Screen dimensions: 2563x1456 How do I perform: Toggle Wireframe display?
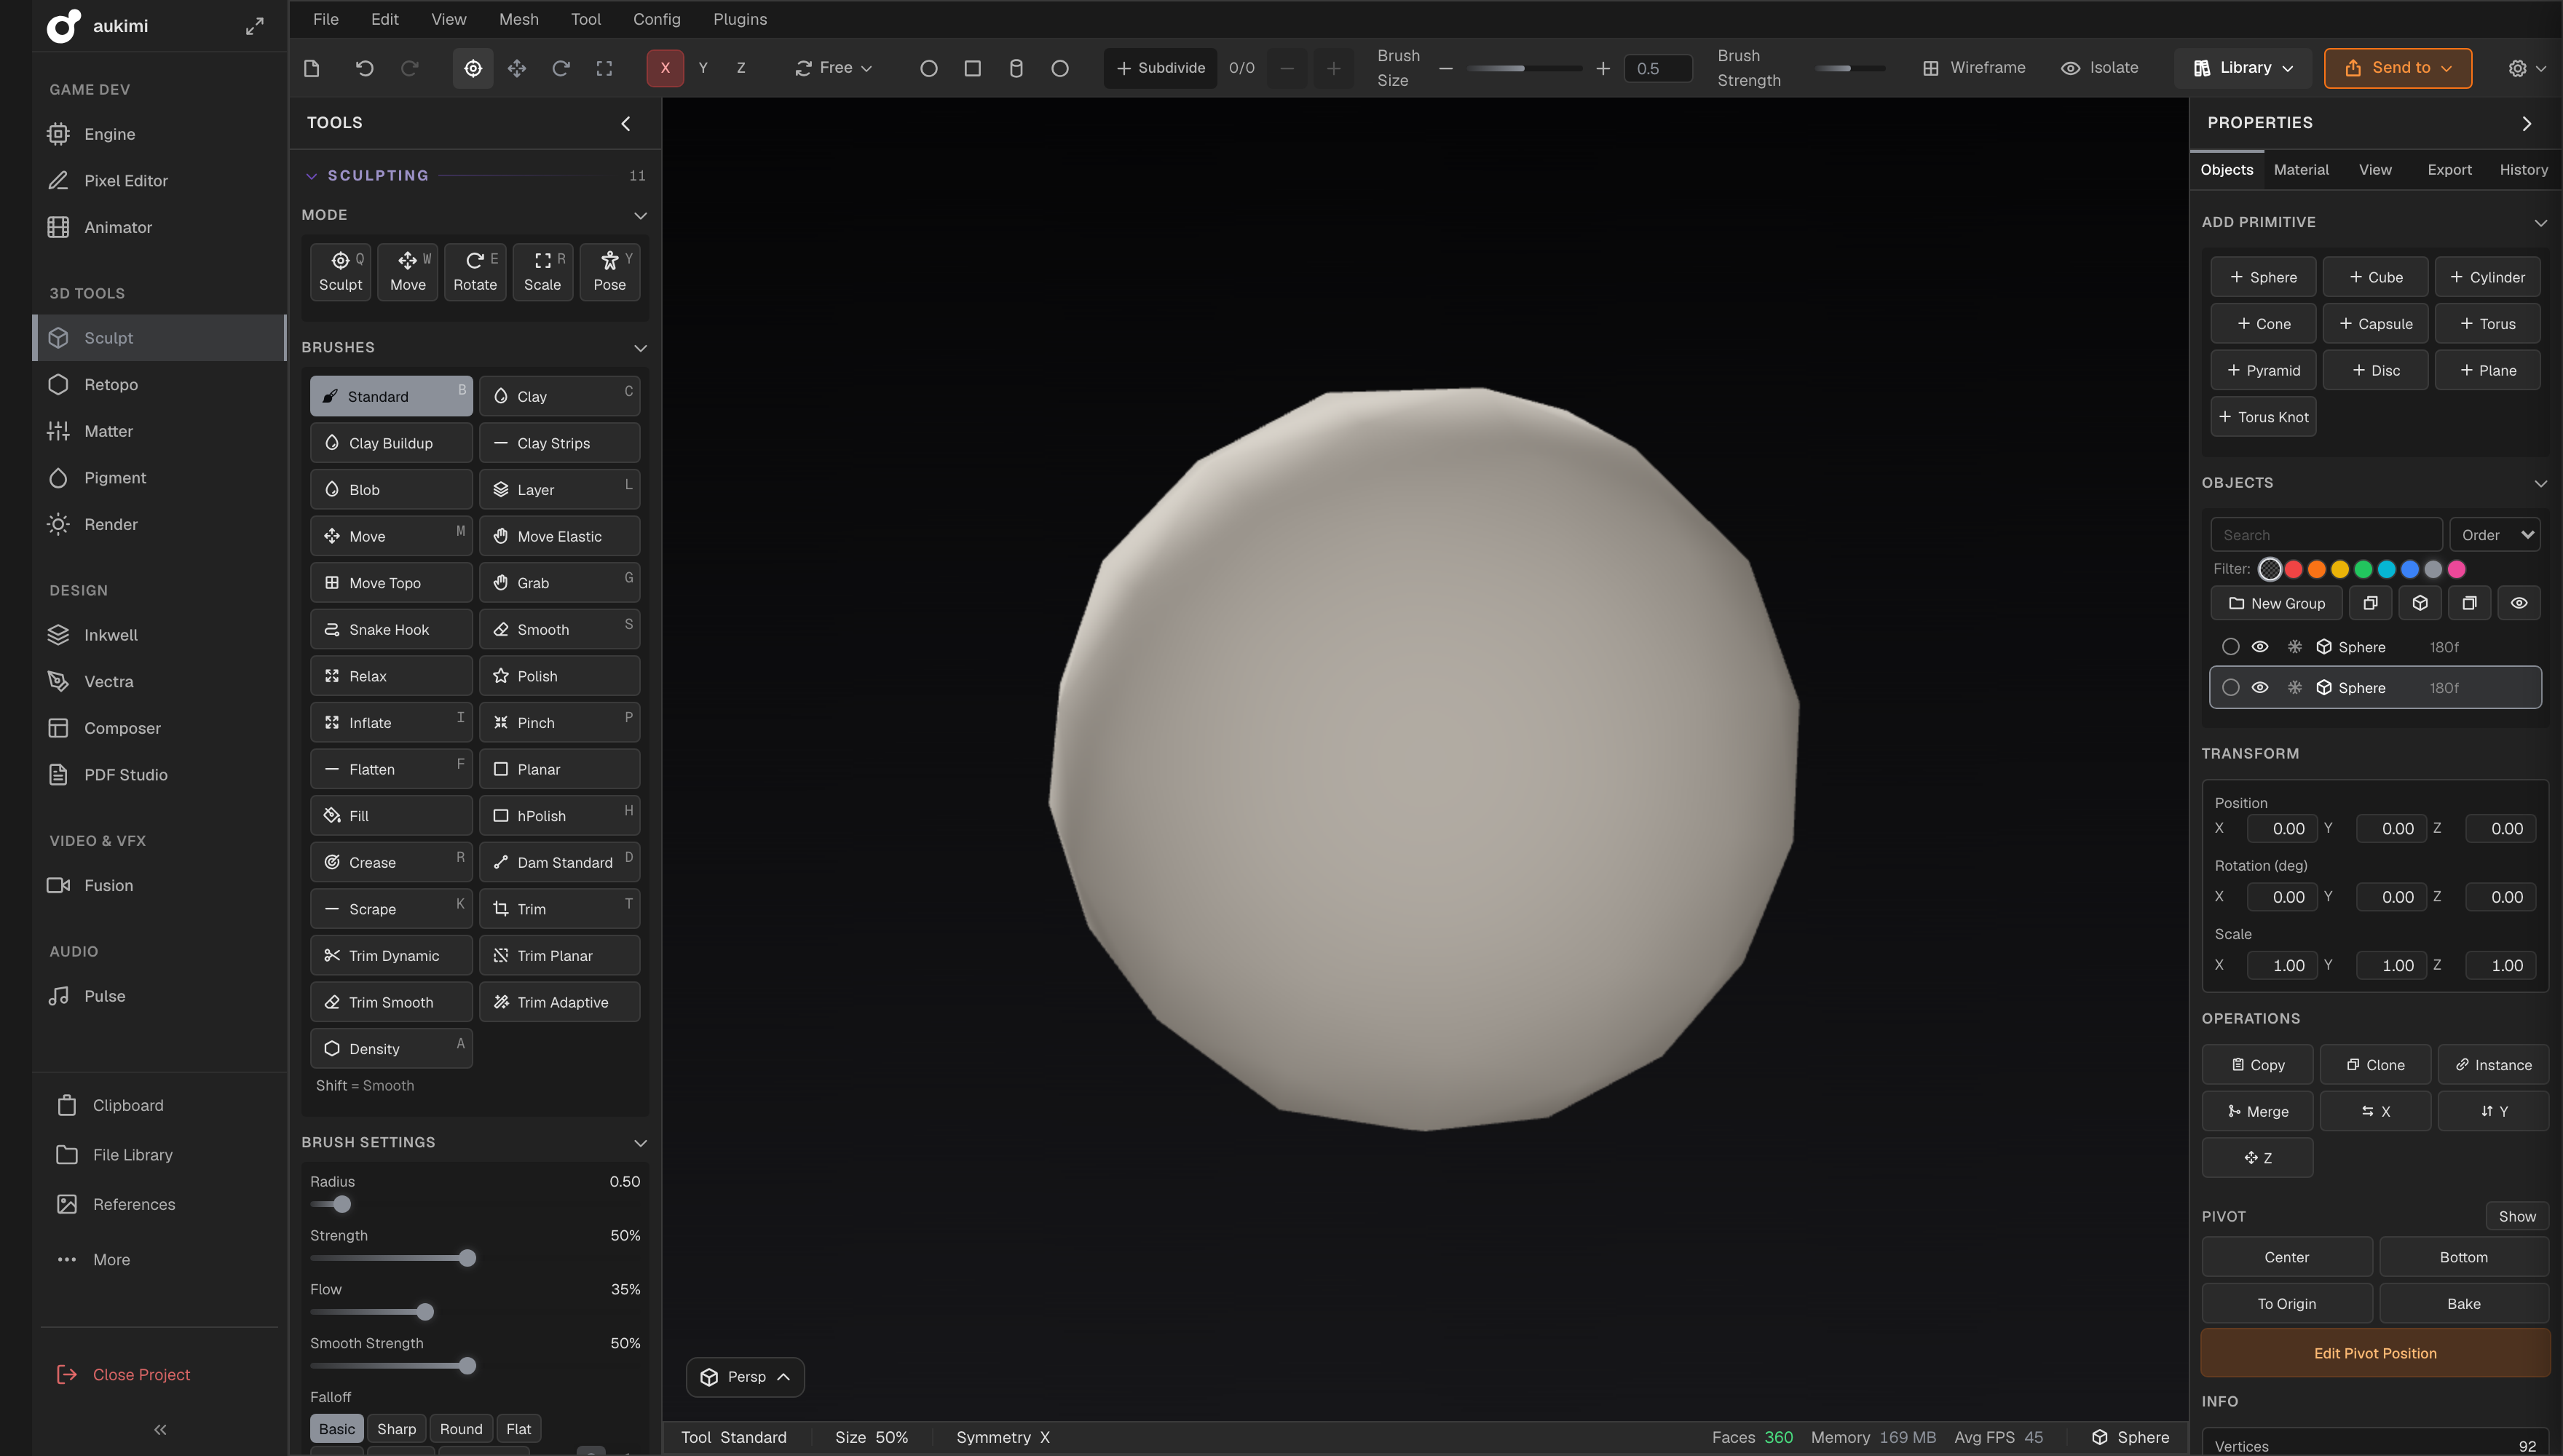point(1974,68)
